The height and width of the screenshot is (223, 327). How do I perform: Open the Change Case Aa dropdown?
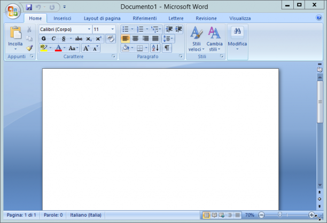(x=73, y=49)
